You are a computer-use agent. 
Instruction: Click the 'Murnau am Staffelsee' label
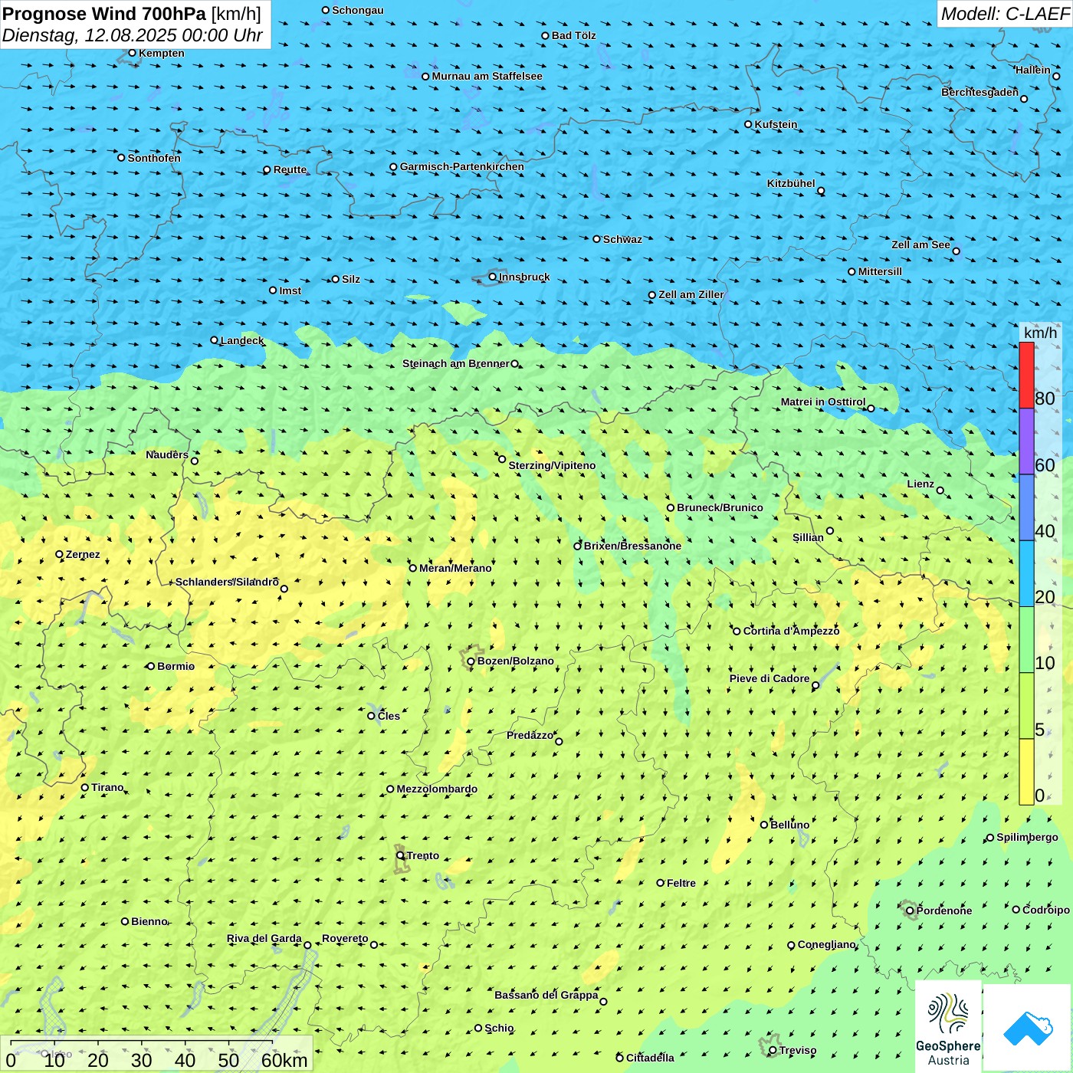pyautogui.click(x=487, y=76)
